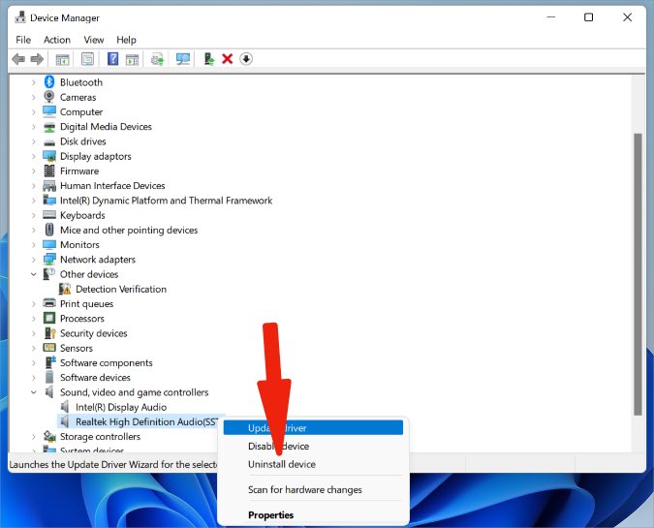Select Realtek High Definition Audio device
Screen dimensions: 654x528
click(x=146, y=421)
